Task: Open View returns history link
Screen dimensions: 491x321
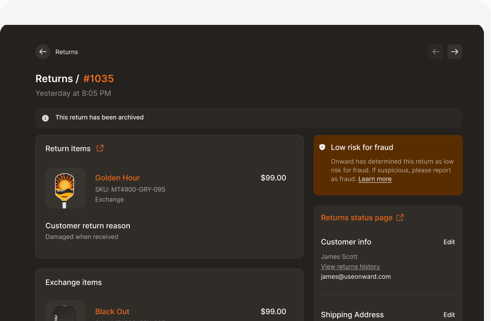Action: (x=350, y=267)
